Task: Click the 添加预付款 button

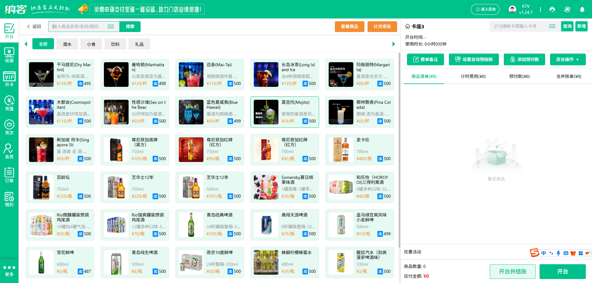Action: tap(524, 59)
